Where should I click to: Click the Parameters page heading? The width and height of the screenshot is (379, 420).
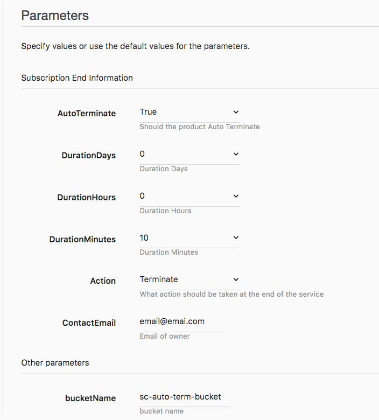pos(55,15)
